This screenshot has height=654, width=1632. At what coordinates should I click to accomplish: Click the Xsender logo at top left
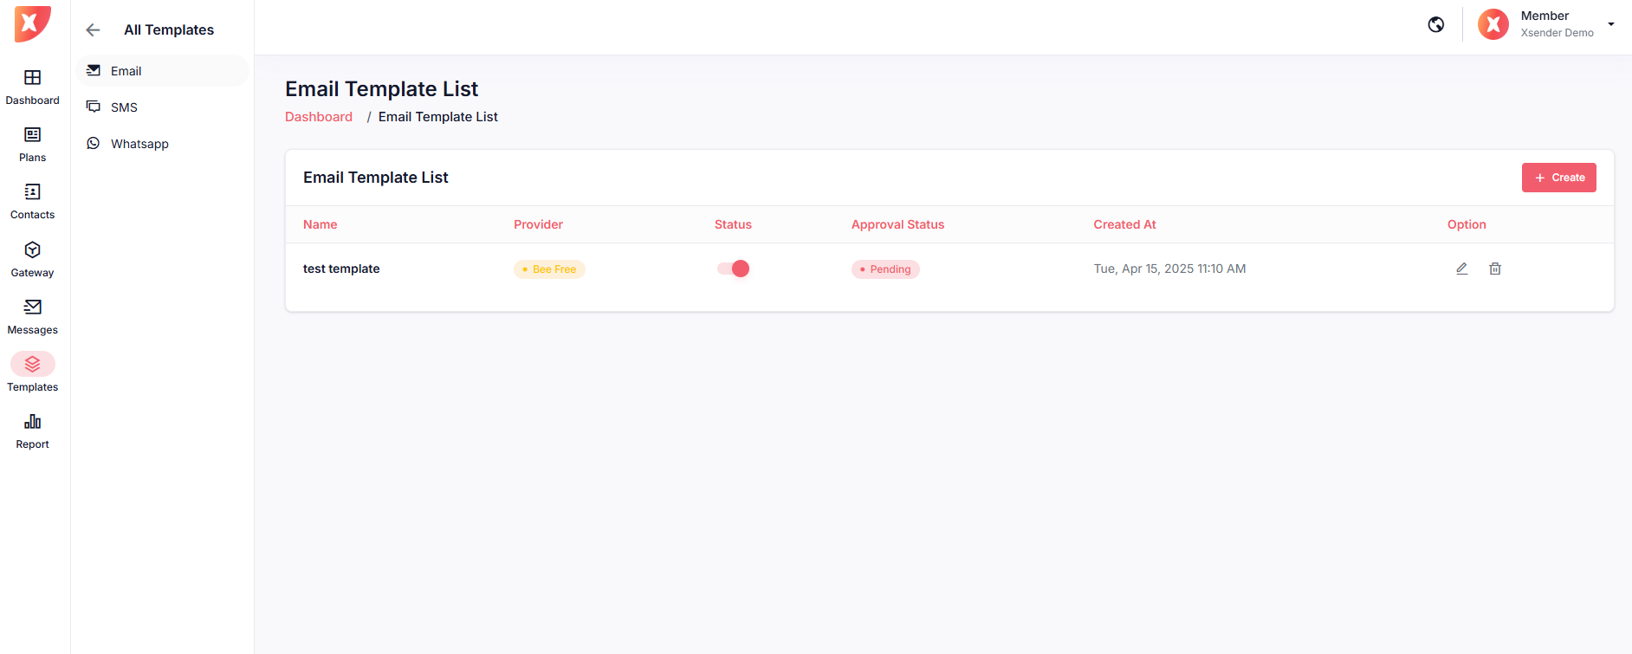pyautogui.click(x=33, y=23)
